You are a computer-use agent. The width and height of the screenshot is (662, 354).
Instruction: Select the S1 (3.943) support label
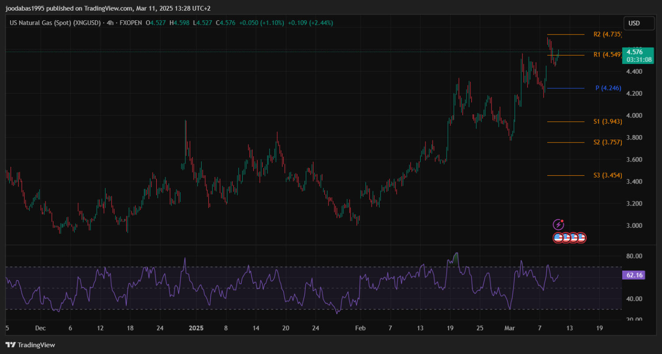(608, 122)
